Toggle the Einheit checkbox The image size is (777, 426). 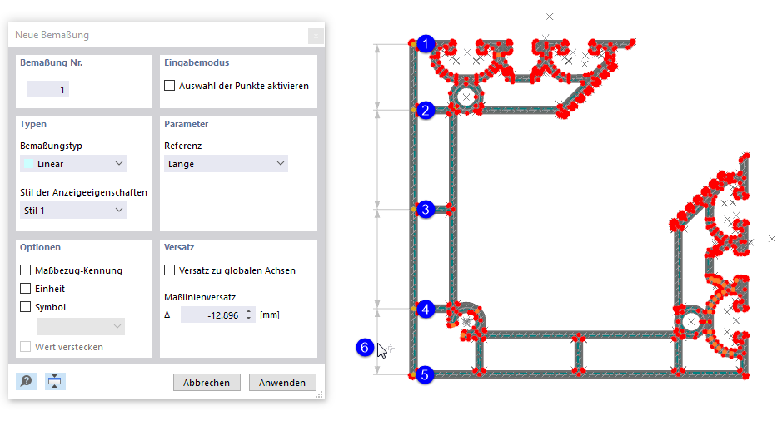[25, 288]
